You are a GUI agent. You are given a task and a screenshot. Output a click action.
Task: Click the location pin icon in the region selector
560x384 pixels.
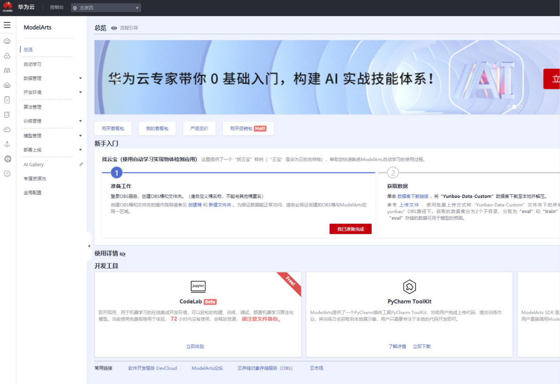tap(75, 8)
